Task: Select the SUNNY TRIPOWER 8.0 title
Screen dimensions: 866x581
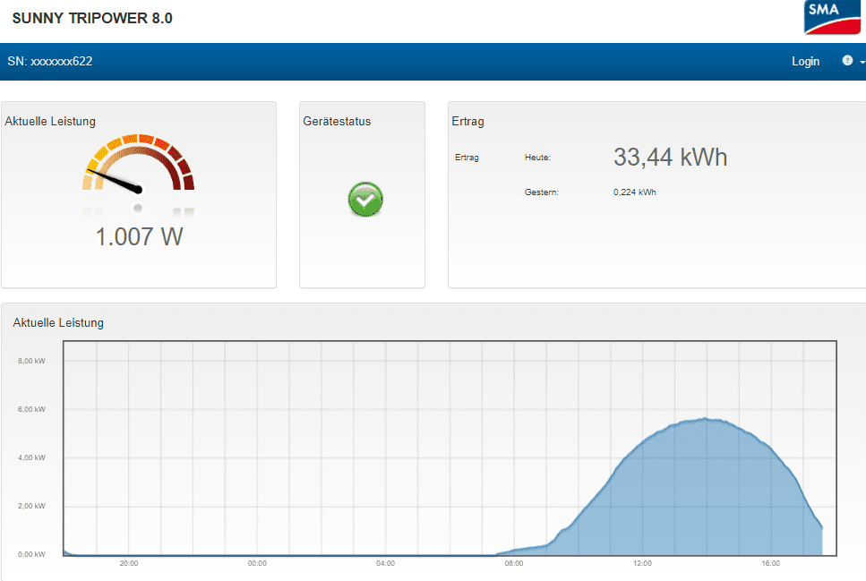Action: coord(92,18)
